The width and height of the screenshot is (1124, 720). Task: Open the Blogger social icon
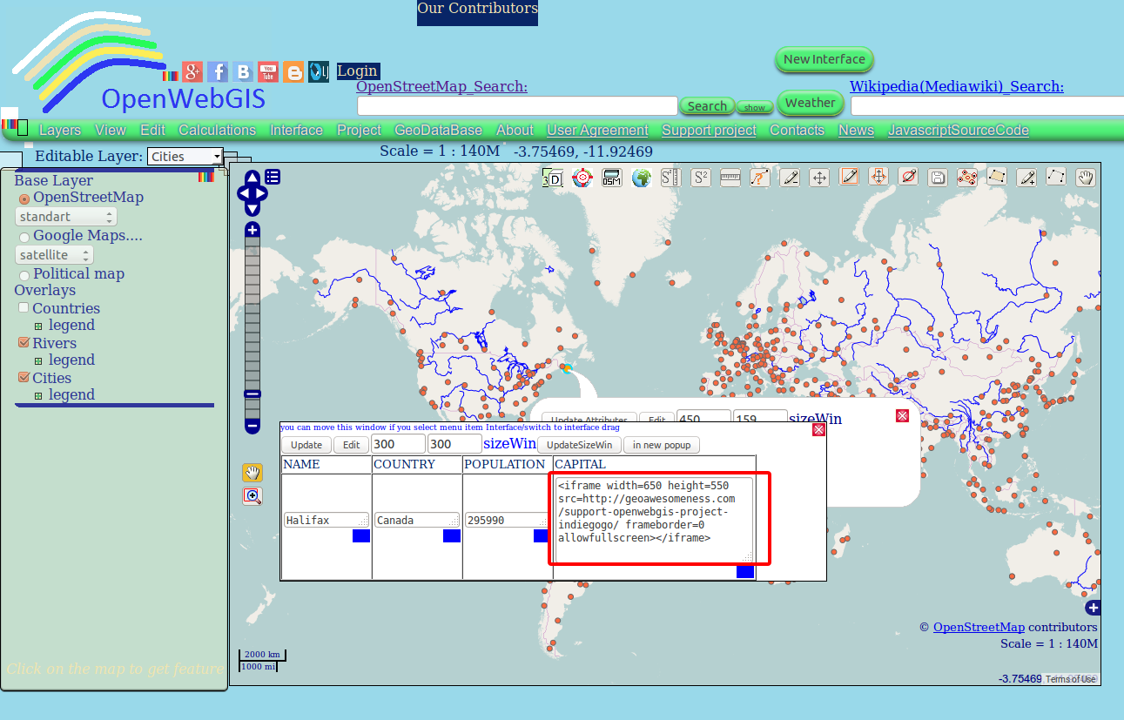pyautogui.click(x=293, y=72)
